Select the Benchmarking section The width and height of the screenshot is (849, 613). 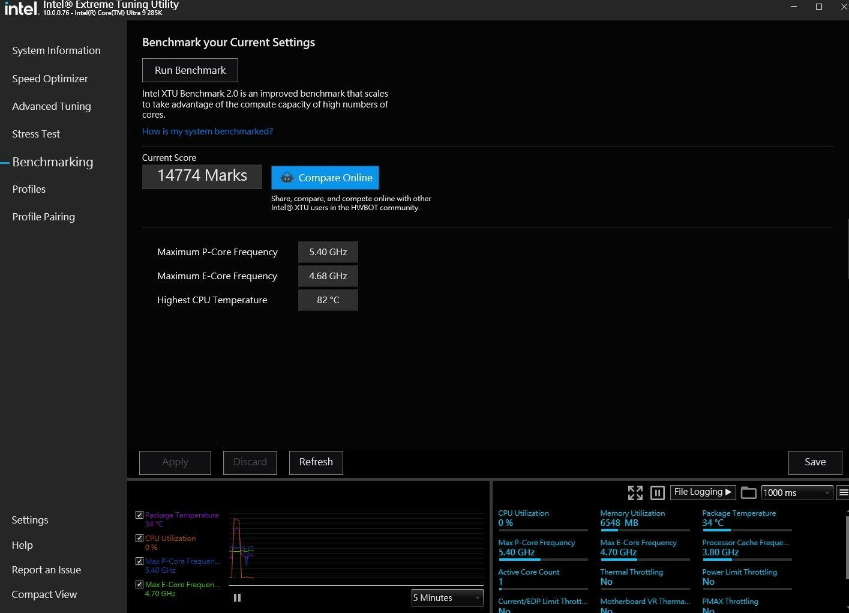[x=53, y=162]
